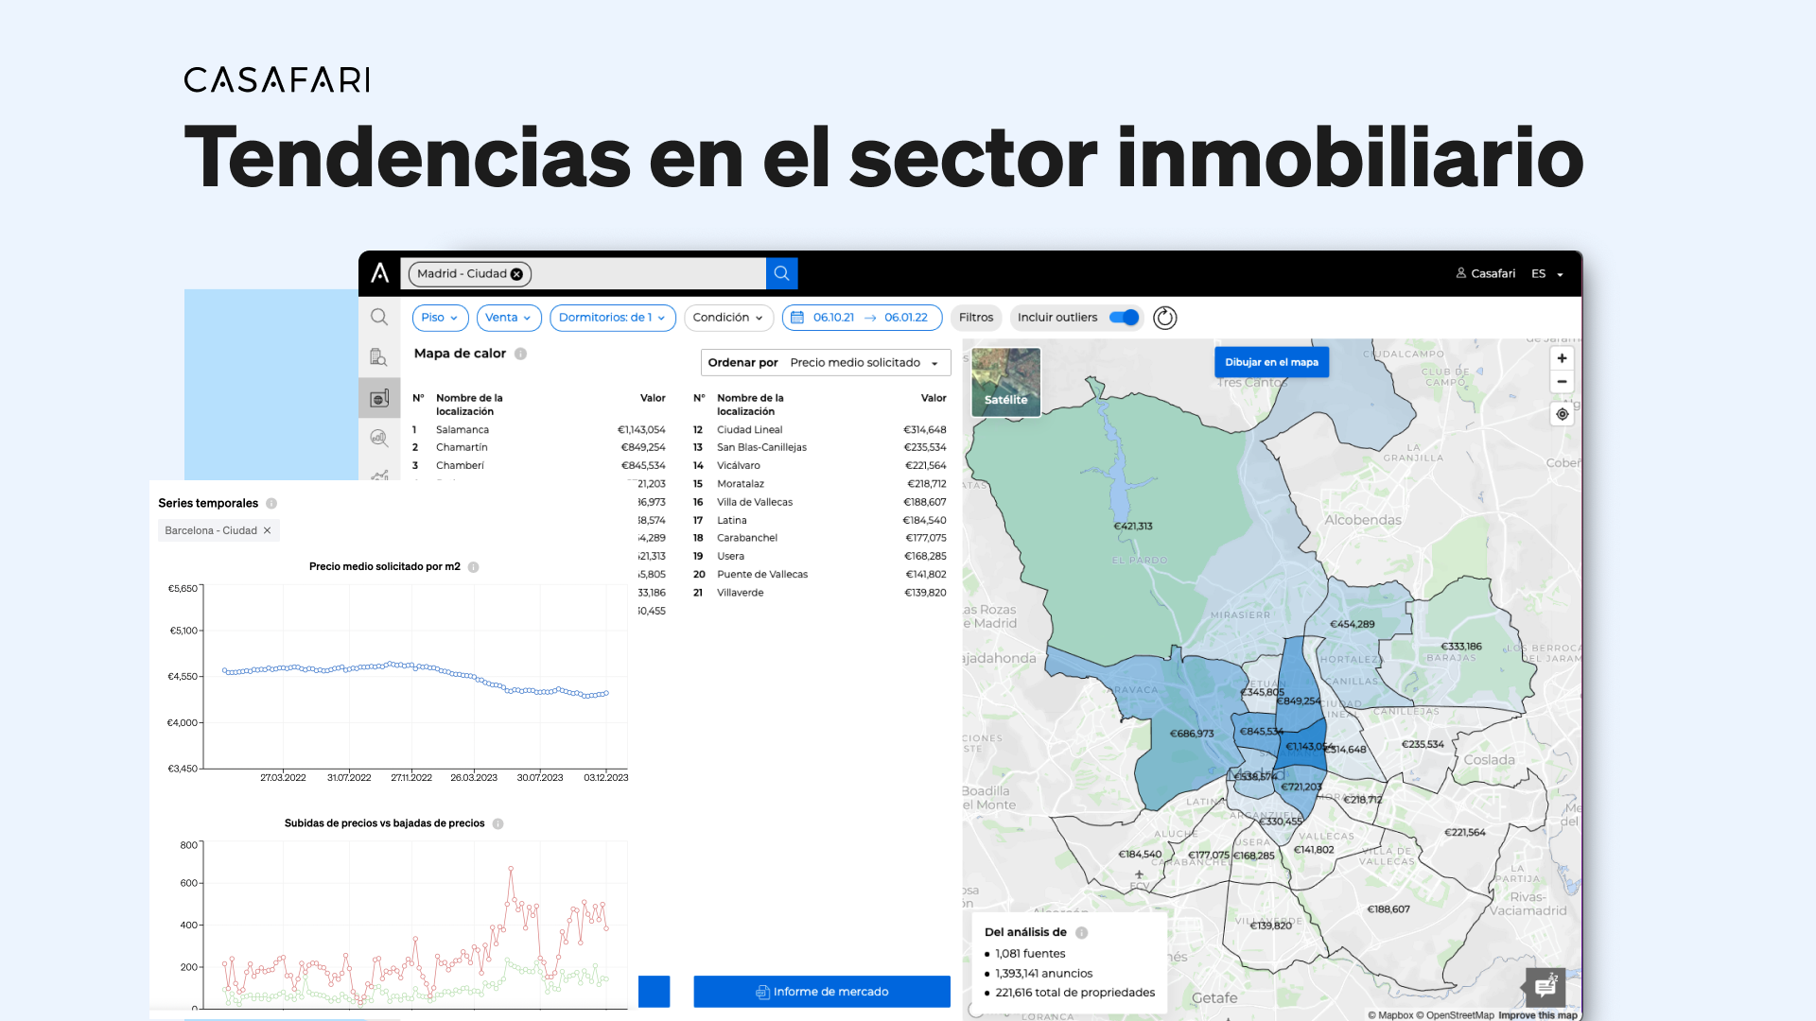Click info icon beside Subidas de precios chart
Image resolution: width=1816 pixels, height=1021 pixels.
click(498, 824)
